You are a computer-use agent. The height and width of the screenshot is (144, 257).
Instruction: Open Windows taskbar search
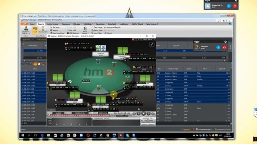click(29, 135)
